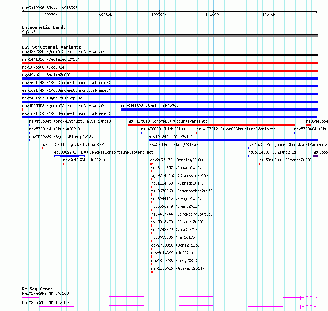Screen dimensions: 328x311
Task: Click nsv4175813 gnomADStructuralVariants label
Action: (x=168, y=121)
